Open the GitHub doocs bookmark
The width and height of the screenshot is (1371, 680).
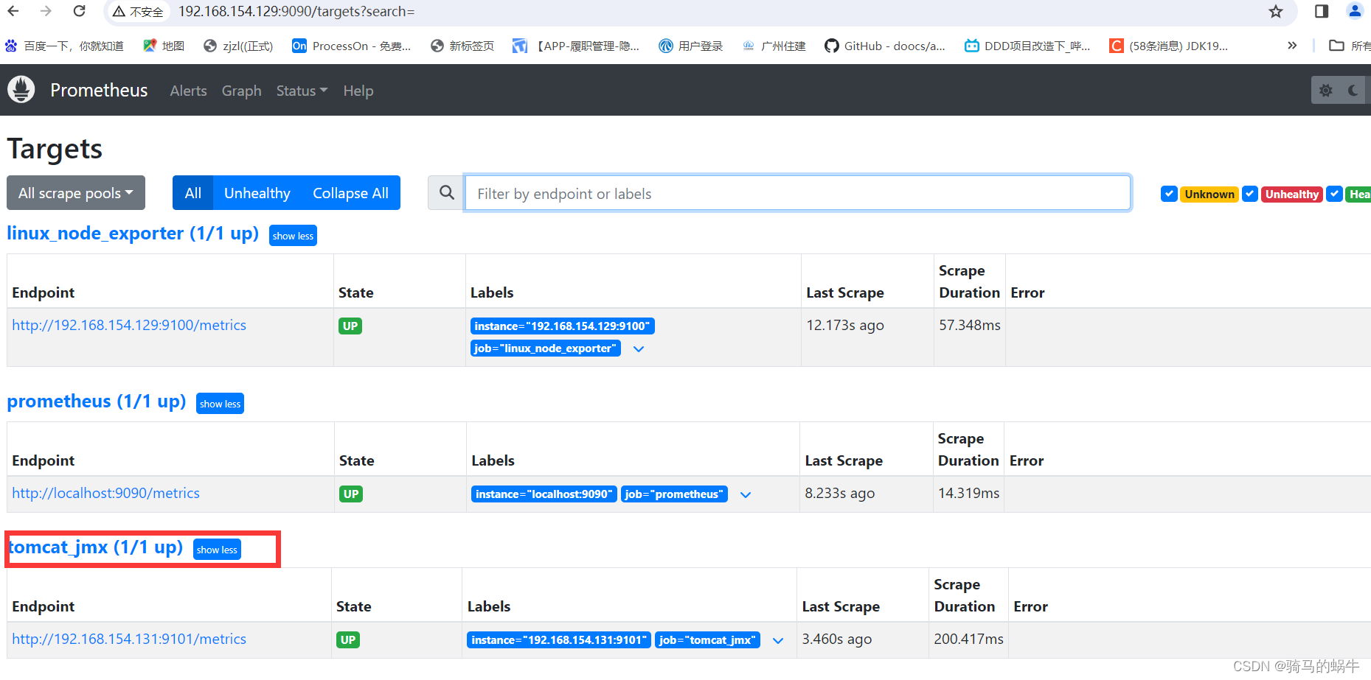885,46
